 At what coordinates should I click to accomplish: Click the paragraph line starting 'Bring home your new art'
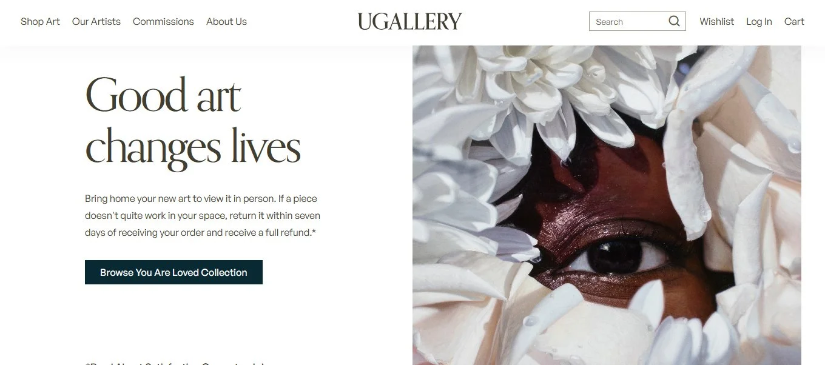201,198
